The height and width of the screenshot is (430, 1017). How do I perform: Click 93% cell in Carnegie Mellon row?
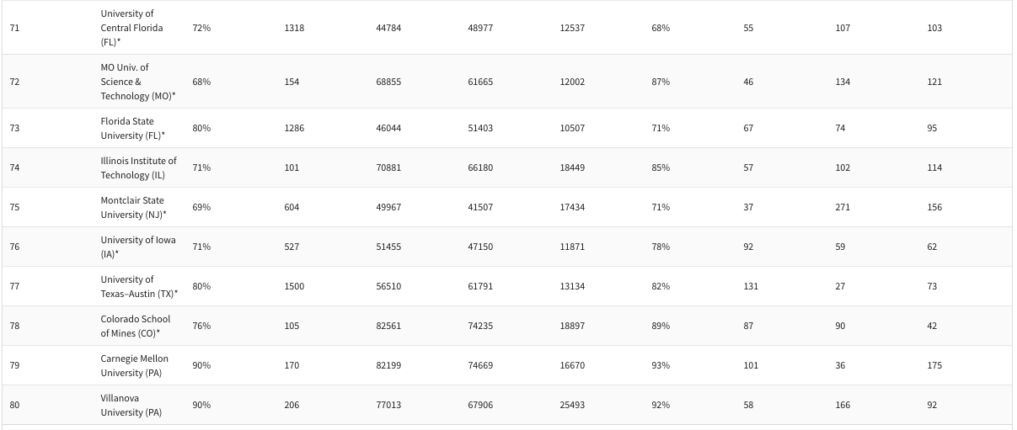pyautogui.click(x=661, y=365)
